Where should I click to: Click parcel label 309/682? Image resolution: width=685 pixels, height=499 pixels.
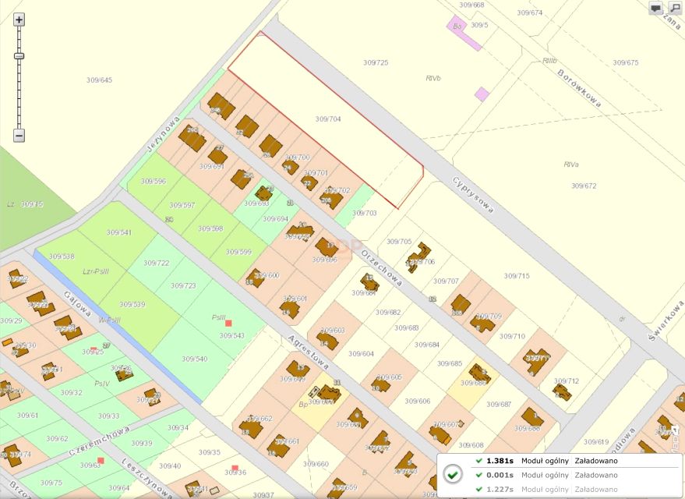coord(388,313)
